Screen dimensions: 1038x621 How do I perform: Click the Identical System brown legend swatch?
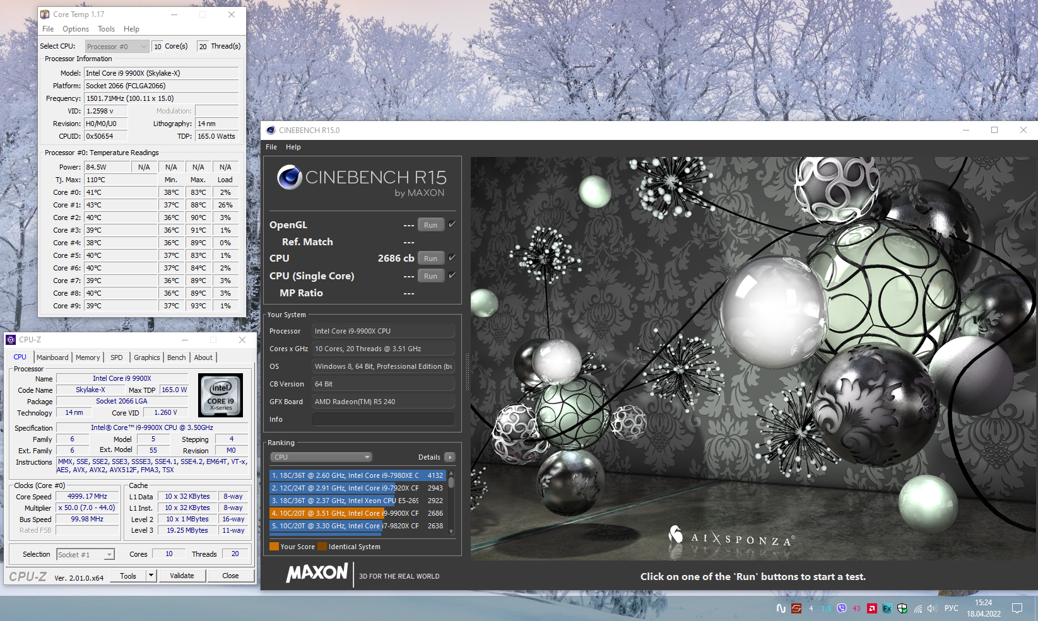click(x=322, y=547)
